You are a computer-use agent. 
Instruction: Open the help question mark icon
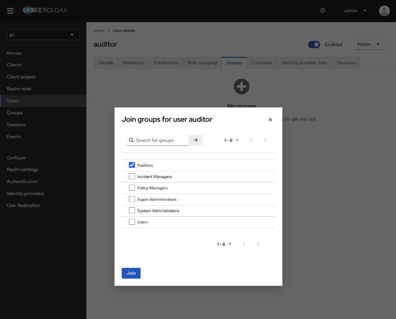pyautogui.click(x=323, y=11)
